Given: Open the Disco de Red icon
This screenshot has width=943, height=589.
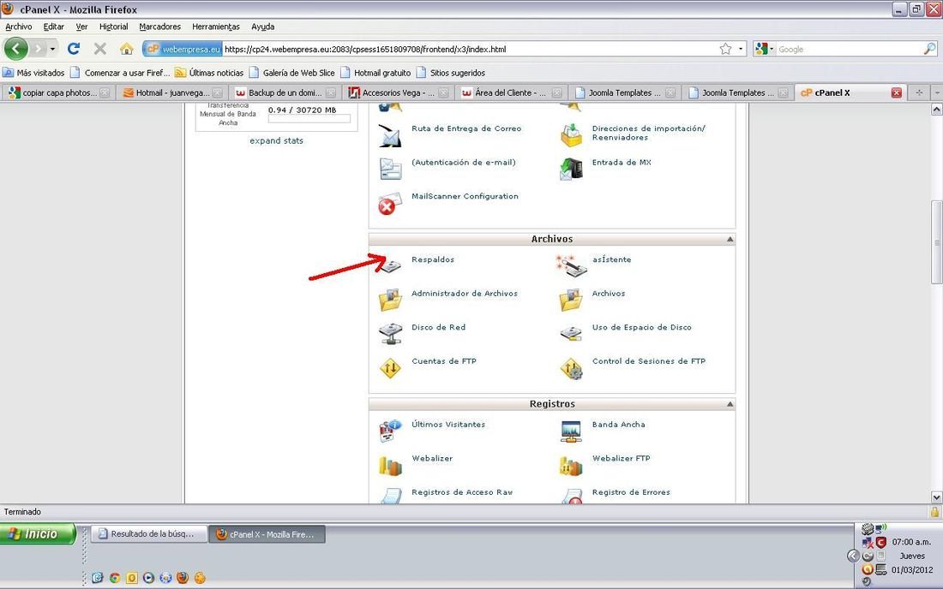Looking at the screenshot, I should point(390,333).
